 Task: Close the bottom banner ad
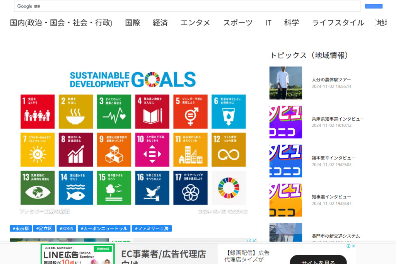[x=353, y=246]
